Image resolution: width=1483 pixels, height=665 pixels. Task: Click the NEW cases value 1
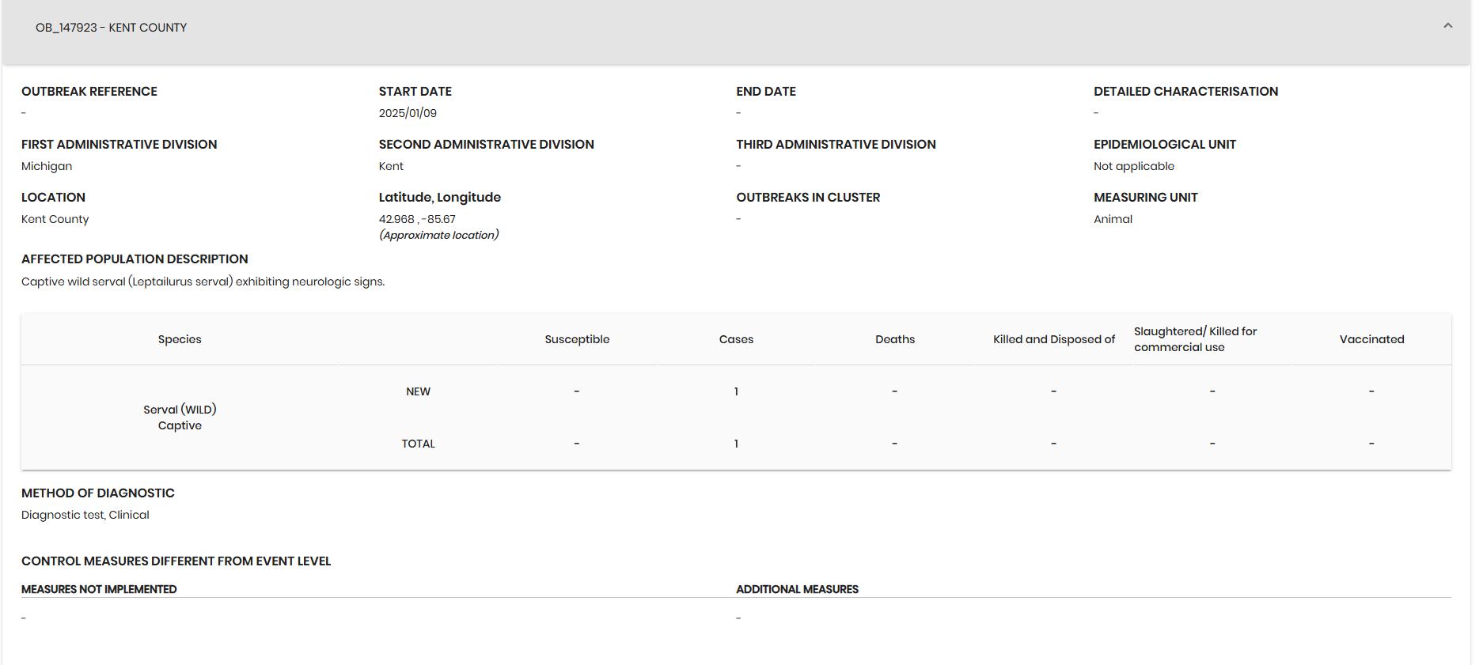pos(736,391)
